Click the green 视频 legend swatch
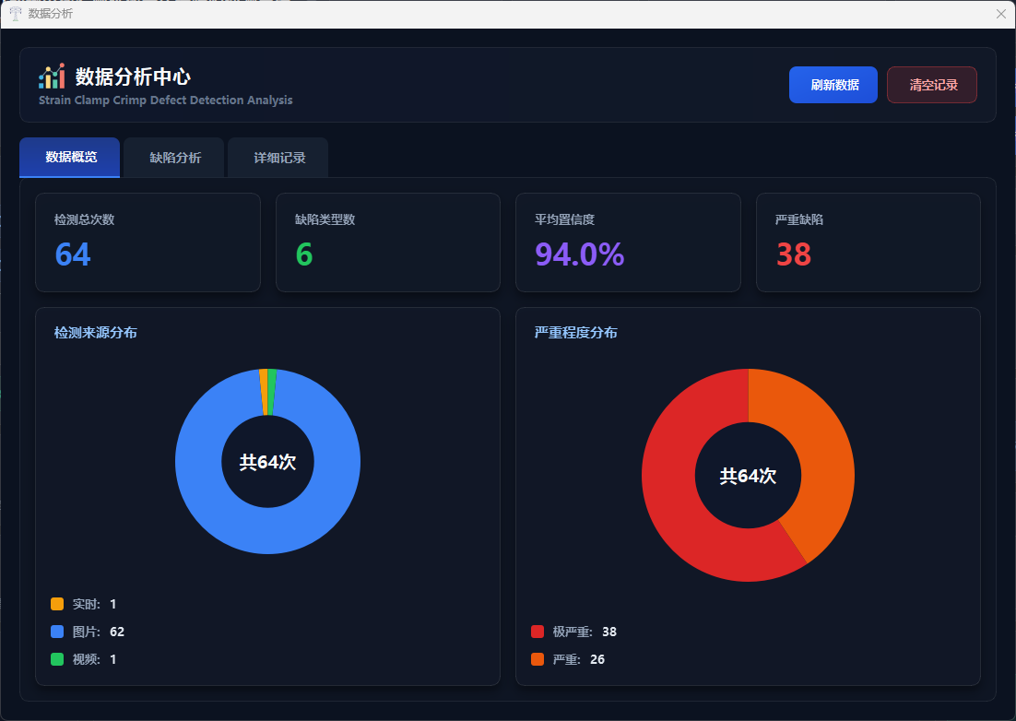 [57, 659]
